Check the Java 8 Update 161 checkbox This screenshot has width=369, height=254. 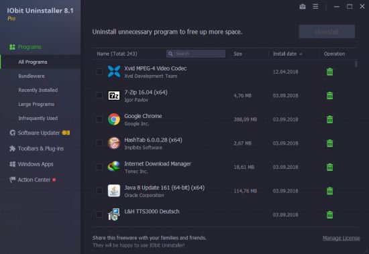(99, 190)
